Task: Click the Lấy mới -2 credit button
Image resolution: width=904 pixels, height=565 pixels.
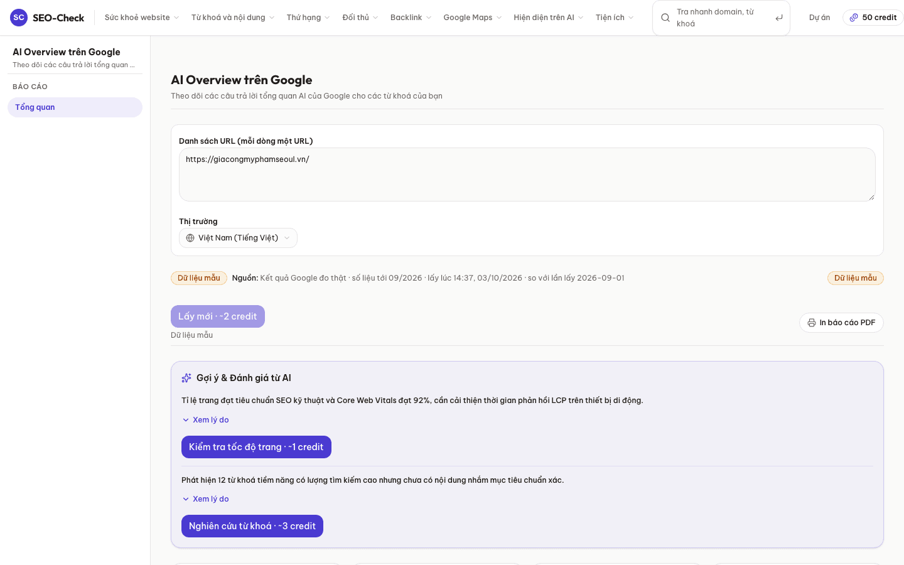Action: 218,316
